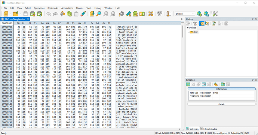
Task: Open the Bookmarks menu
Action: click(53, 8)
